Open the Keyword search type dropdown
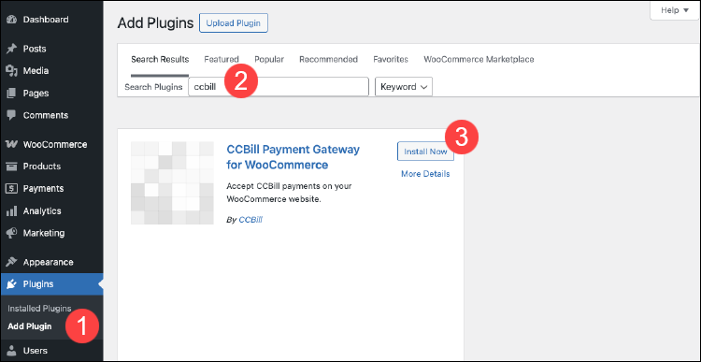 tap(404, 87)
